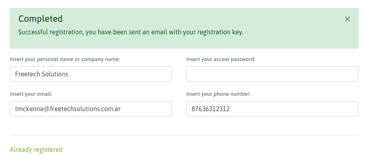The image size is (366, 158).
Task: Open the Already registered link
Action: [36, 150]
